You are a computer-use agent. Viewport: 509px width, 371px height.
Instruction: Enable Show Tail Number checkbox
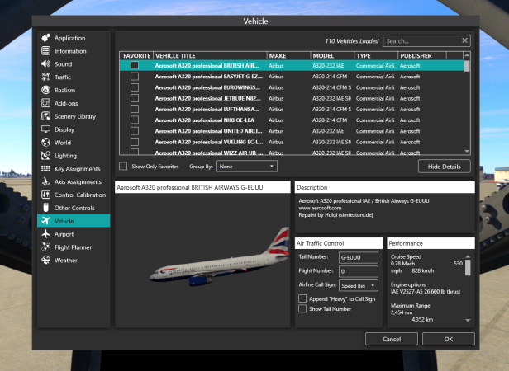tap(302, 308)
